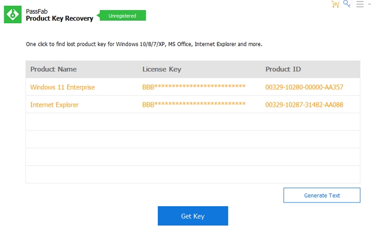Click the License Key column header

point(162,69)
